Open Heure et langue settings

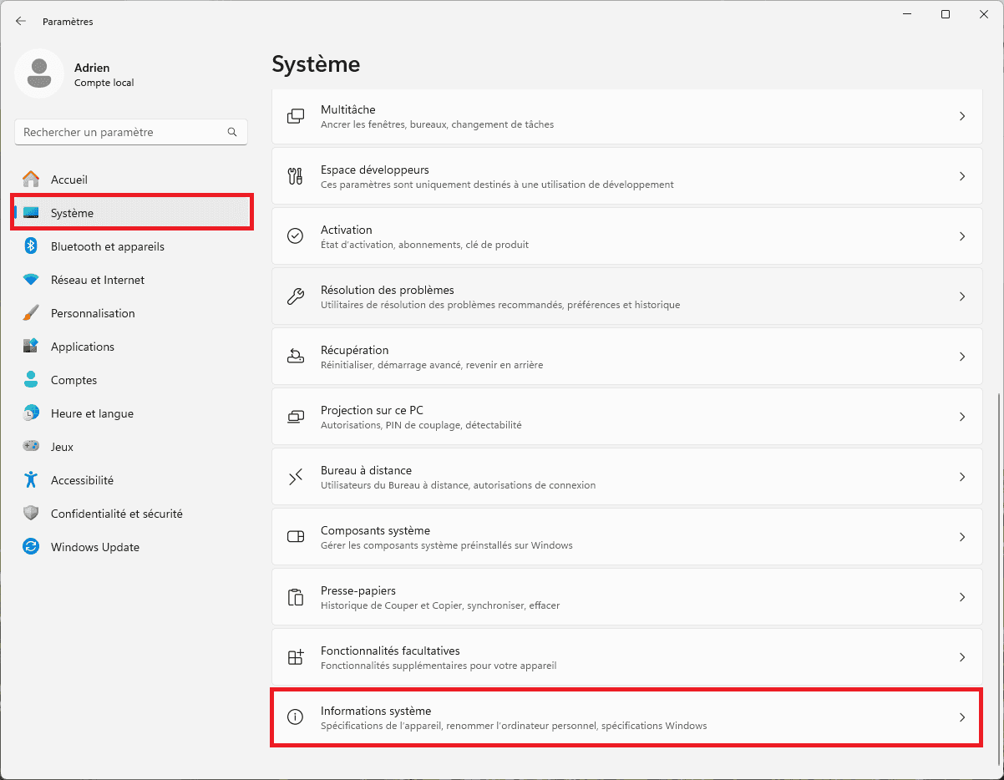pyautogui.click(x=132, y=413)
